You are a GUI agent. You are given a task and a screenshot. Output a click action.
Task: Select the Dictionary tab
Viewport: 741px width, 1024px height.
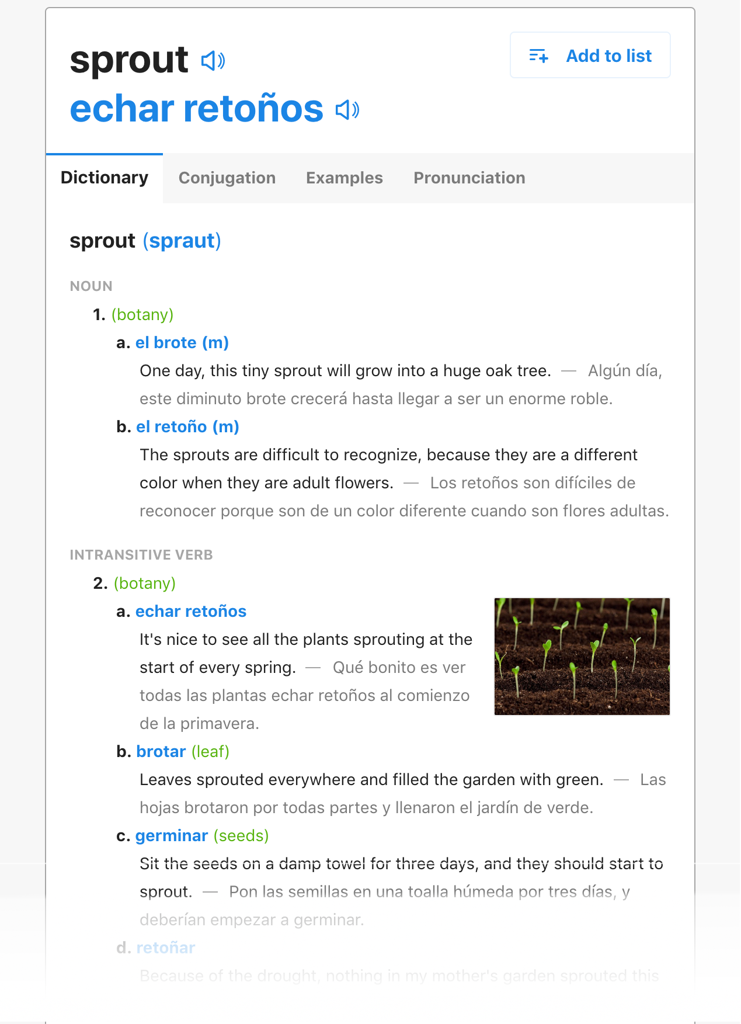point(105,178)
